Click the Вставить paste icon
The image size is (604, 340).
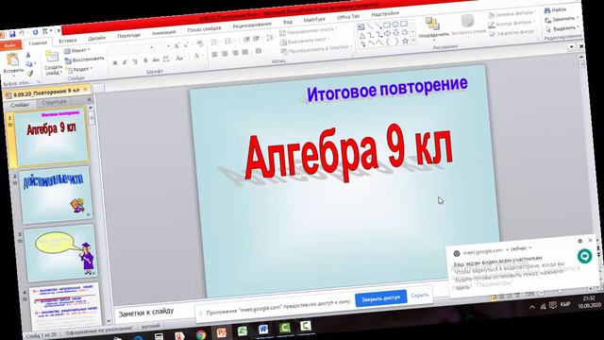point(12,60)
